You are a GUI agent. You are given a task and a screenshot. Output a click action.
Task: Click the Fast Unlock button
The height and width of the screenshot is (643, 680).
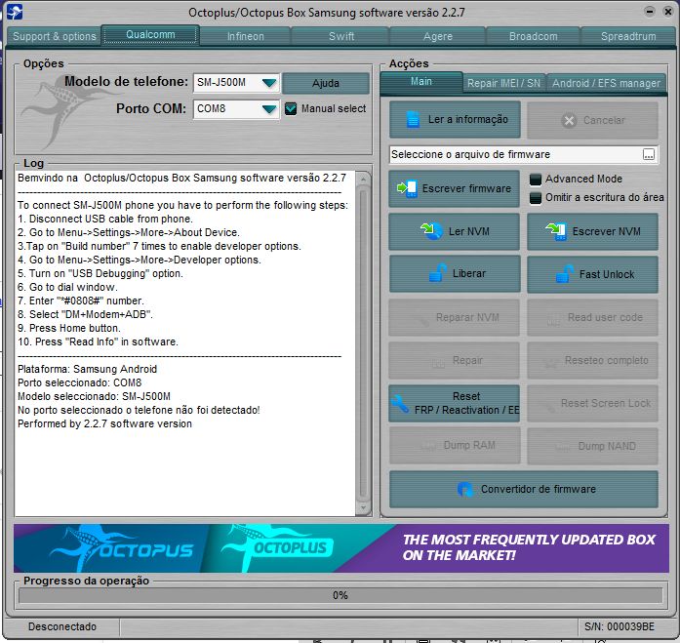pyautogui.click(x=592, y=274)
